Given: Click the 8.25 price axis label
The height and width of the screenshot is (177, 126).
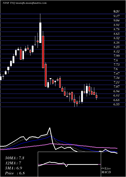Looking at the screenshot, I should coord(116,47).
